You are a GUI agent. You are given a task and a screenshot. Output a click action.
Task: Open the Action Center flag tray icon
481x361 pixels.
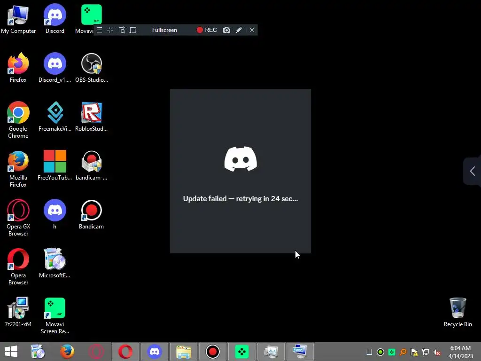pyautogui.click(x=414, y=352)
